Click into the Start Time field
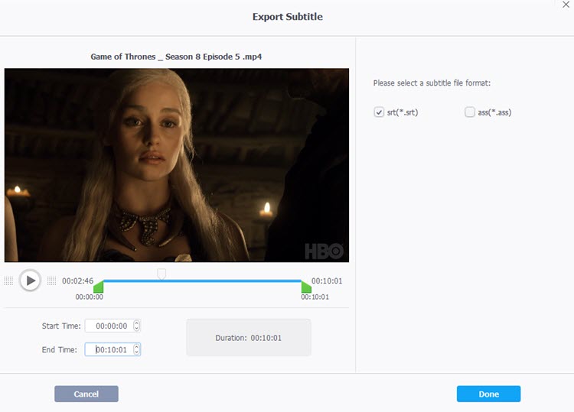The image size is (574, 412). [109, 326]
